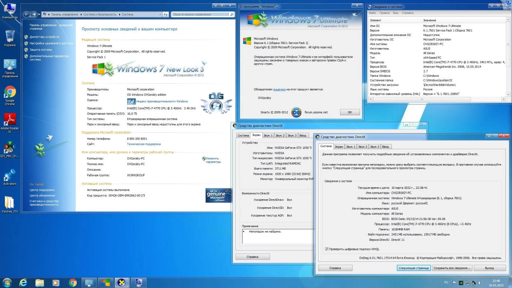Screen dimensions: 512x288
Task: Open Activators desktop shortcut
Action: (x=10, y=177)
